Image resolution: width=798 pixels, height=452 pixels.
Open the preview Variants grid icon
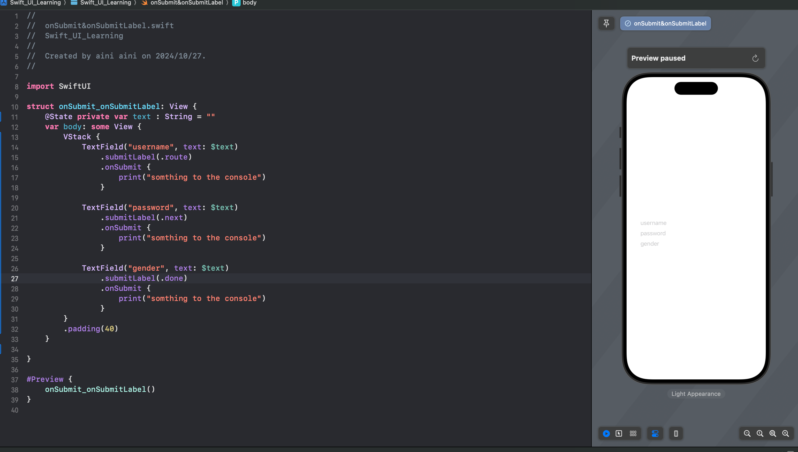[633, 433]
